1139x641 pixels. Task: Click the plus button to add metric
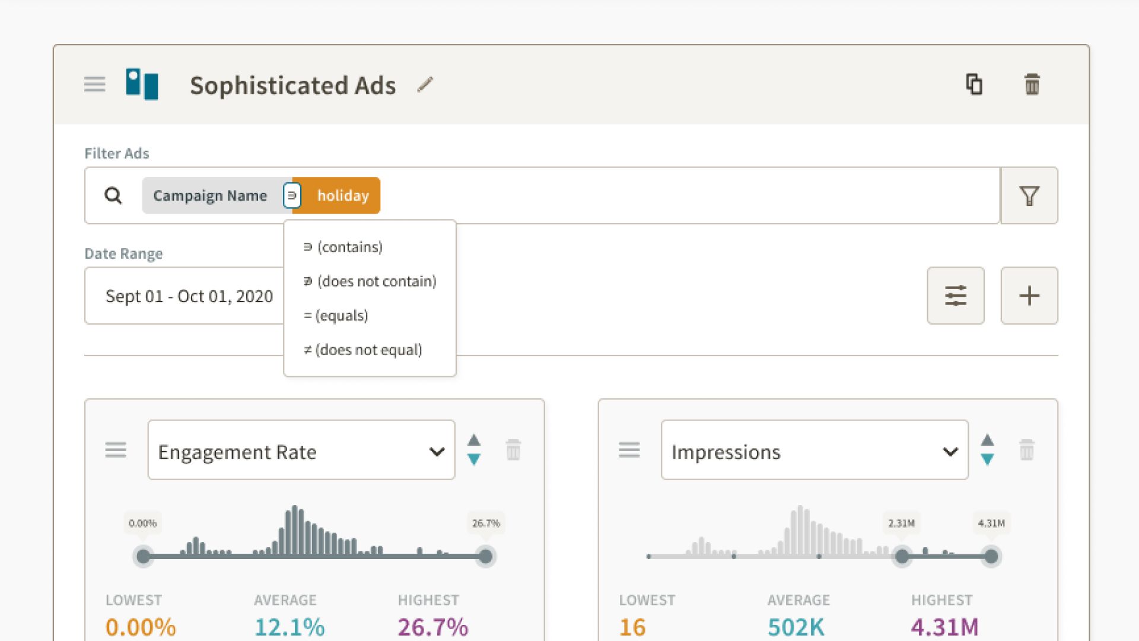1029,296
